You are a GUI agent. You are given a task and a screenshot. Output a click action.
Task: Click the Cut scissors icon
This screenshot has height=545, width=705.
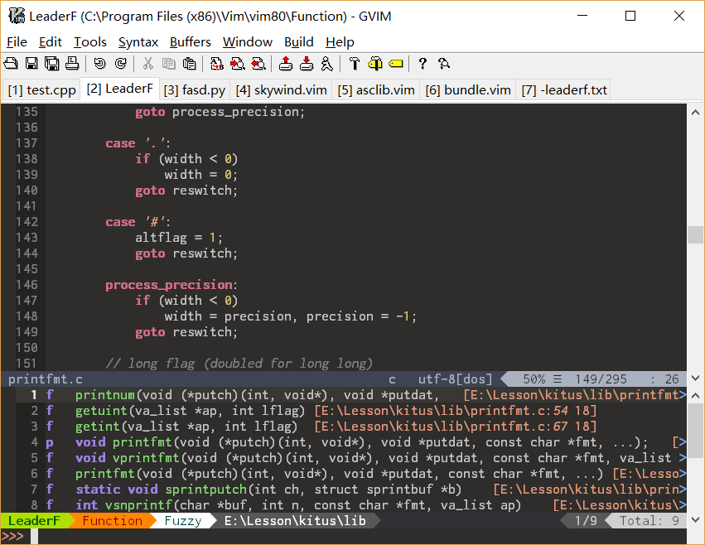coord(147,64)
